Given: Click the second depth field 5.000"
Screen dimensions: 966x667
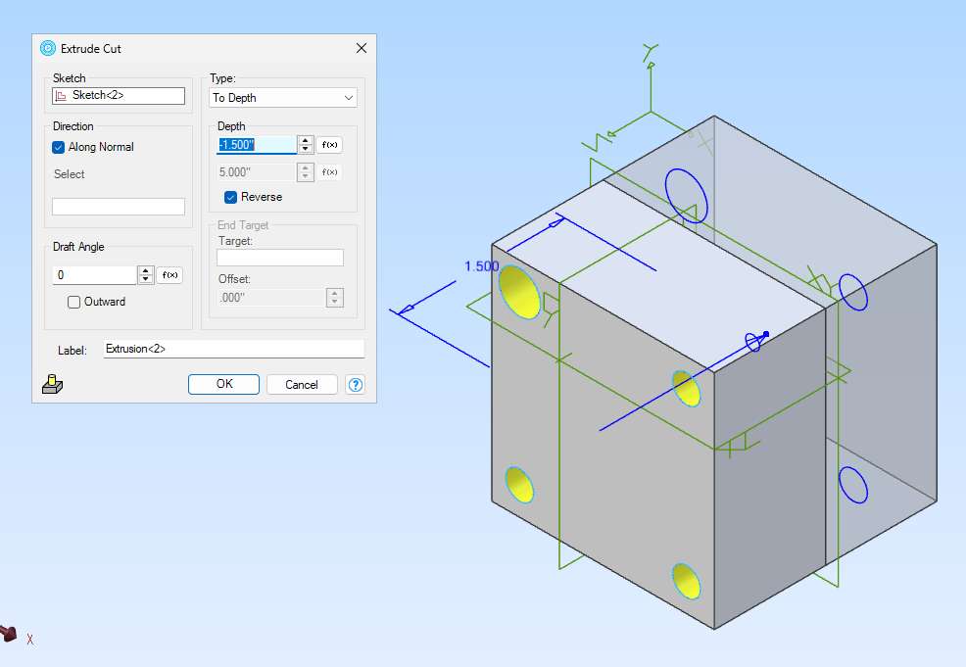Looking at the screenshot, I should coord(257,171).
